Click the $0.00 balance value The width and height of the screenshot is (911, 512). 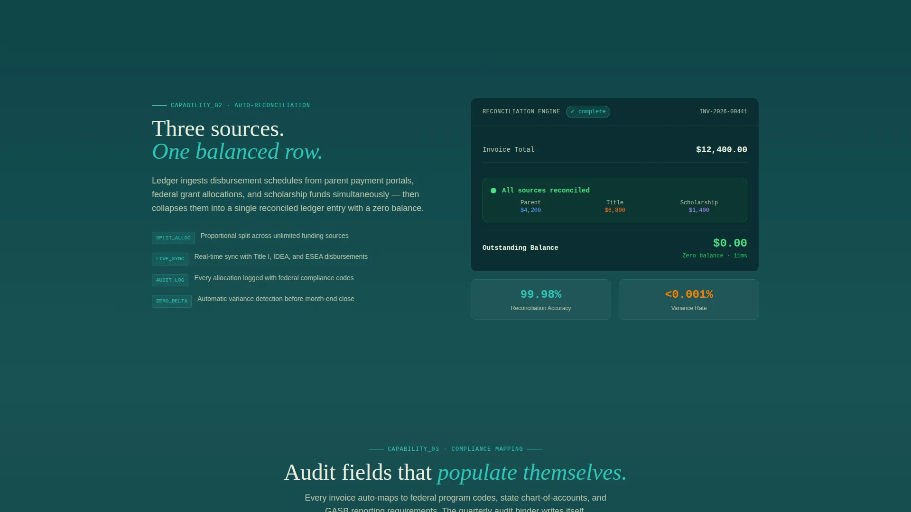[x=730, y=243]
